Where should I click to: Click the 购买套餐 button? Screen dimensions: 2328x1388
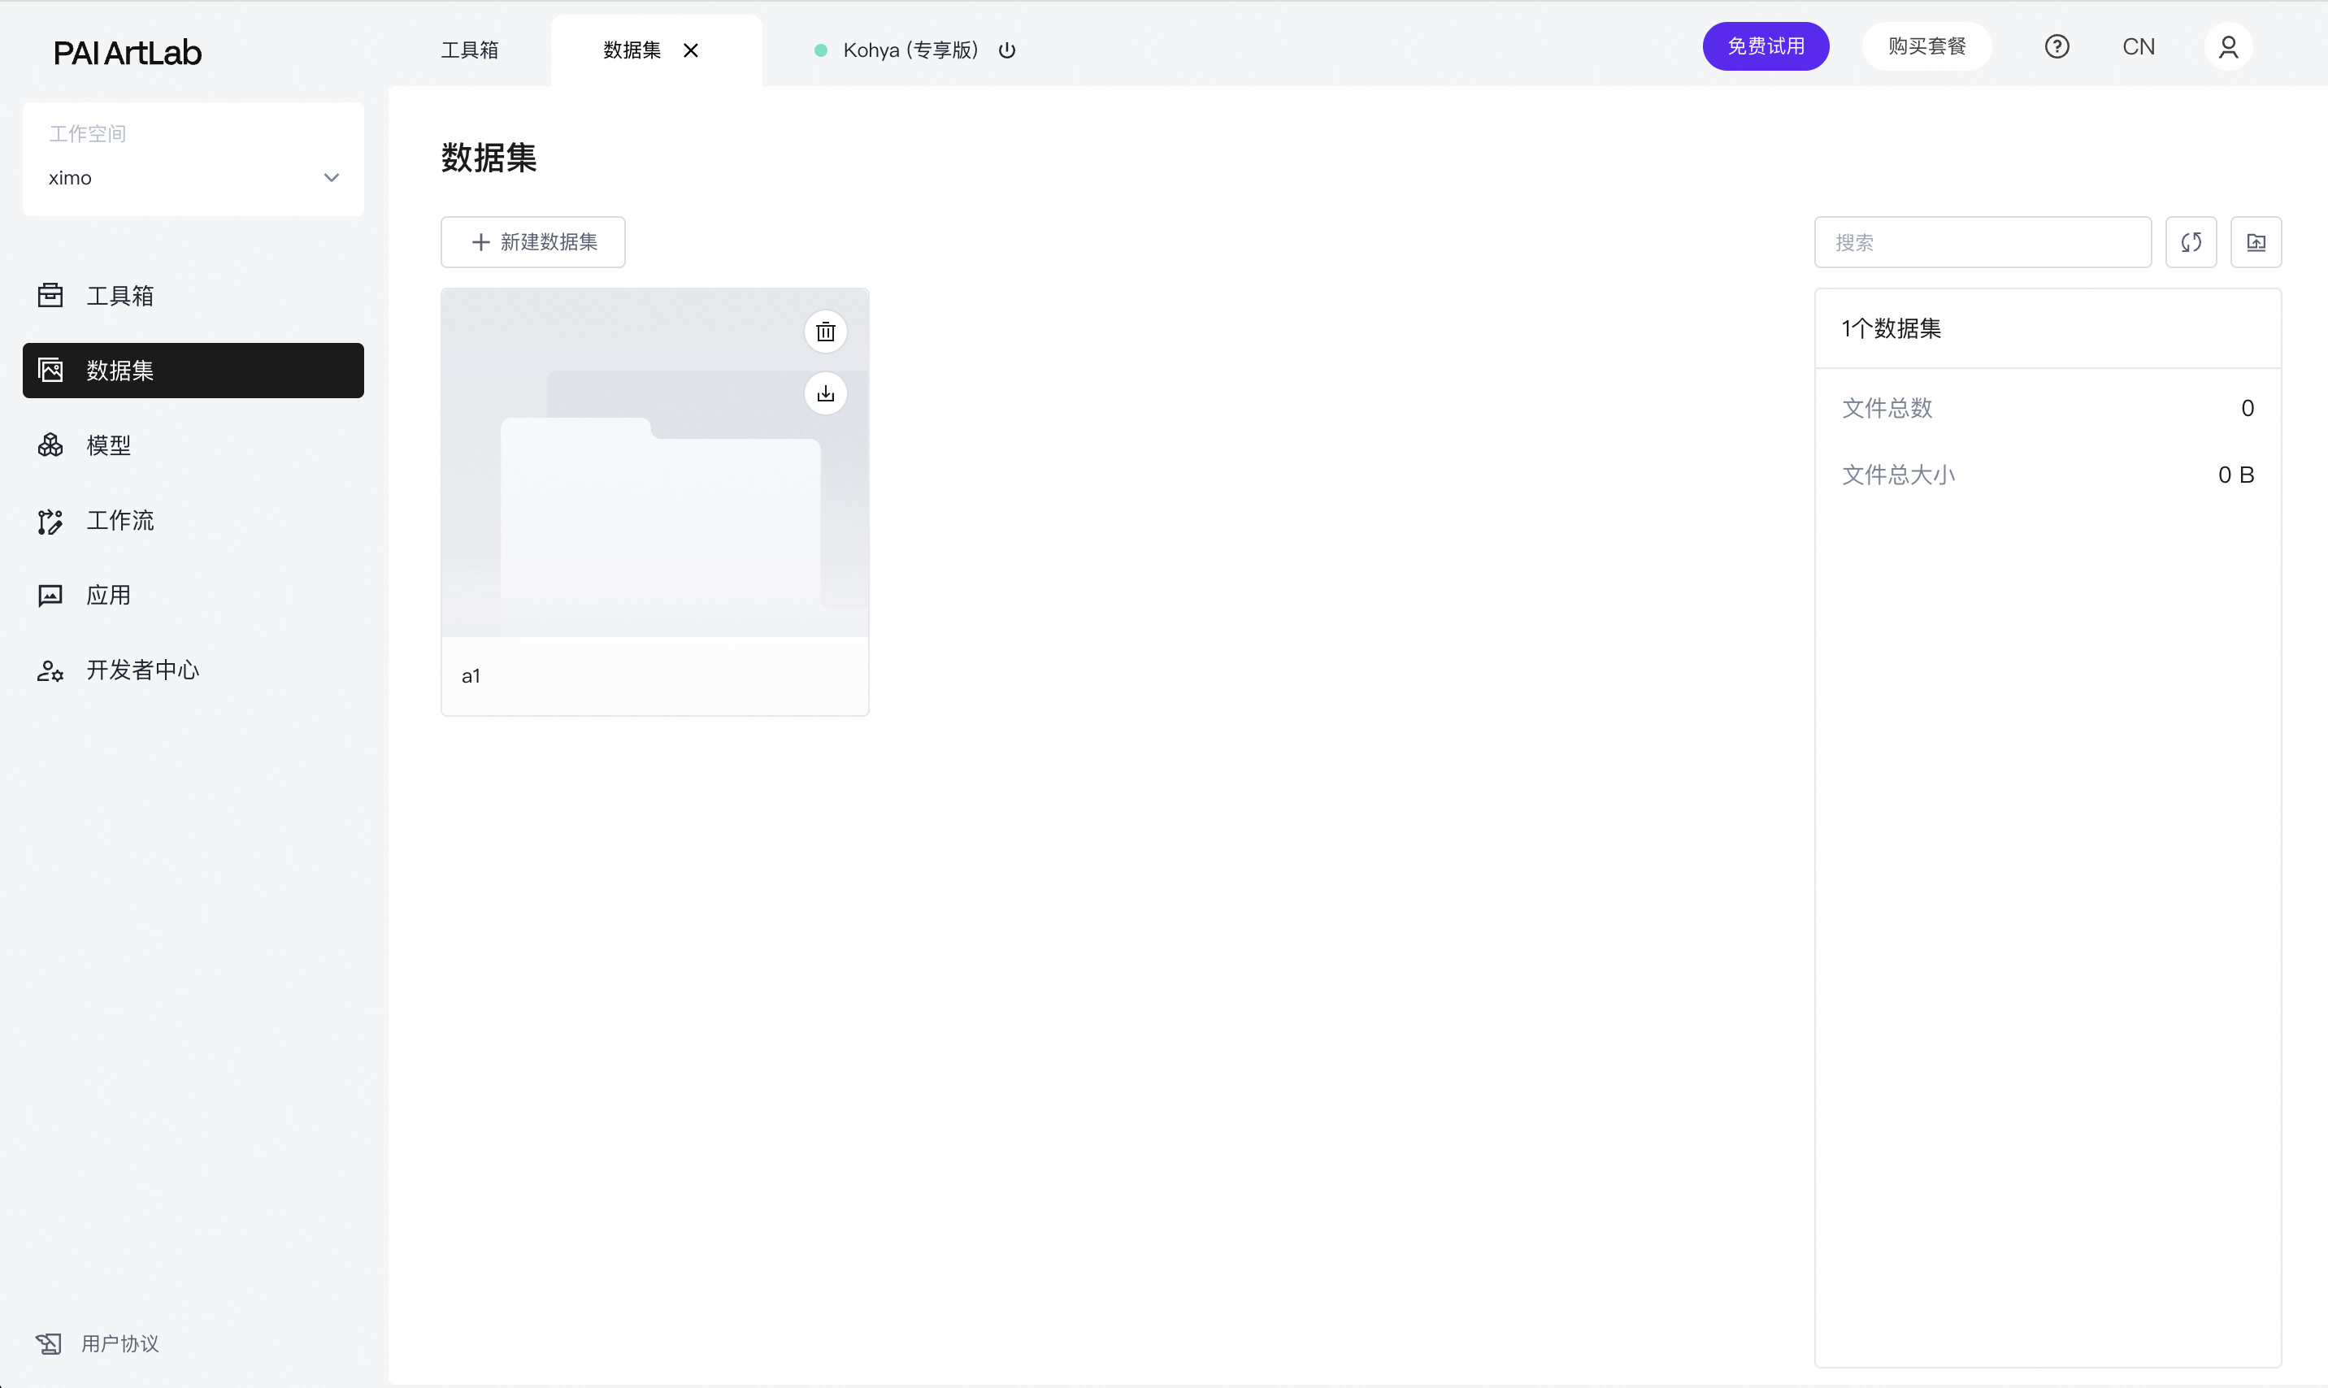(1926, 47)
